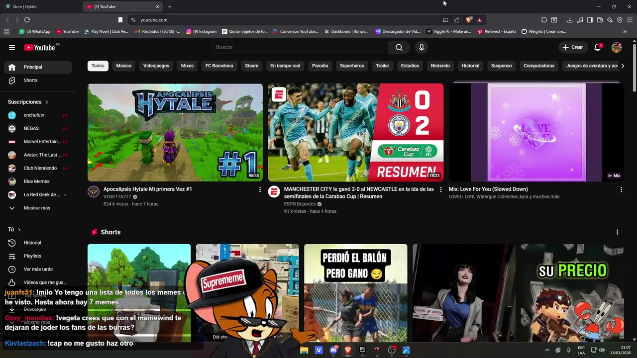Open the WhatsApp bookmark
The width and height of the screenshot is (637, 358).
coord(35,31)
